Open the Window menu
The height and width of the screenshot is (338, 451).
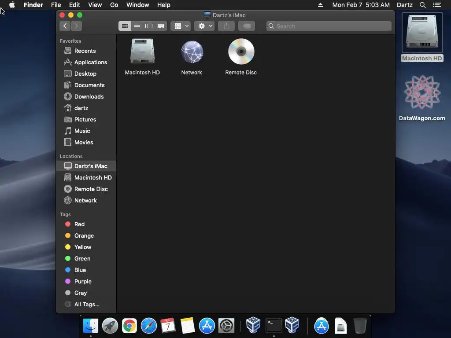(138, 5)
